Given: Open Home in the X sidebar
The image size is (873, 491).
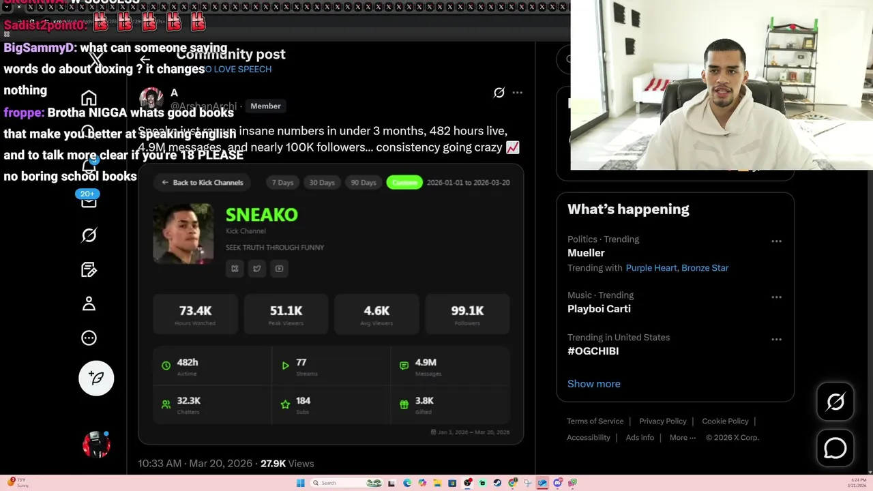Looking at the screenshot, I should coord(89,98).
